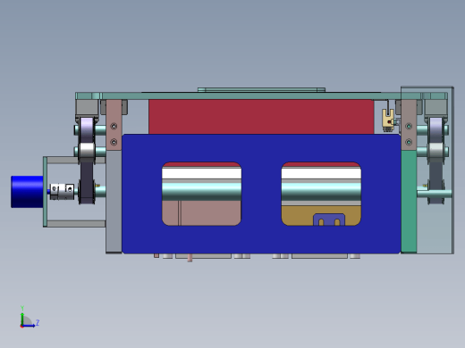Viewport: 465px width, 348px height.
Task: Select the gray vertical plate left of blue panel
Action: pos(114,202)
